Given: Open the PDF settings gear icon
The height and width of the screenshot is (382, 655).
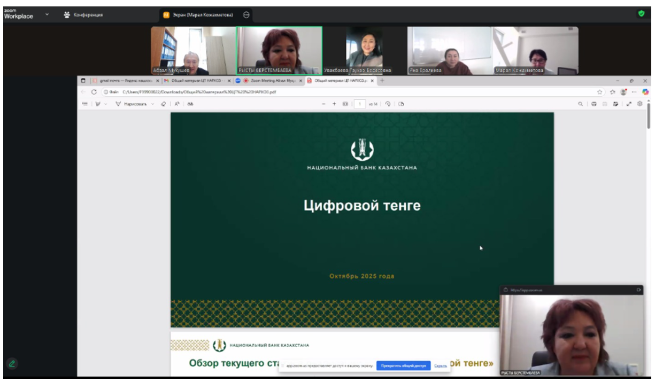Looking at the screenshot, I should coord(639,104).
